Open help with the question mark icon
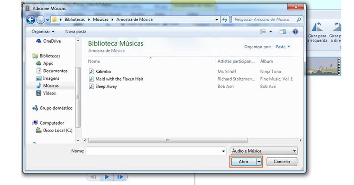The width and height of the screenshot is (354, 185). [x=295, y=32]
